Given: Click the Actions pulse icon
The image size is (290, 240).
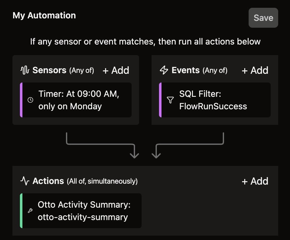Looking at the screenshot, I should click(x=25, y=181).
